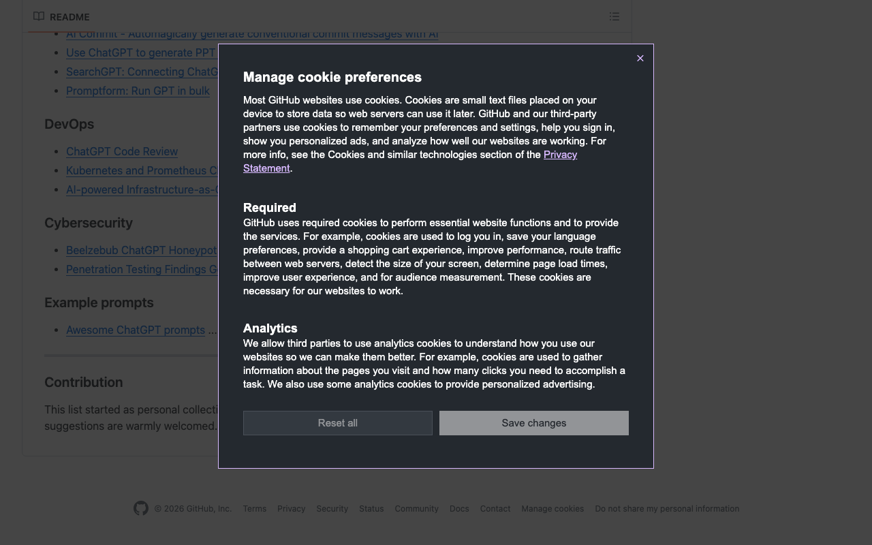
Task: Select the README tab label
Action: tap(69, 17)
